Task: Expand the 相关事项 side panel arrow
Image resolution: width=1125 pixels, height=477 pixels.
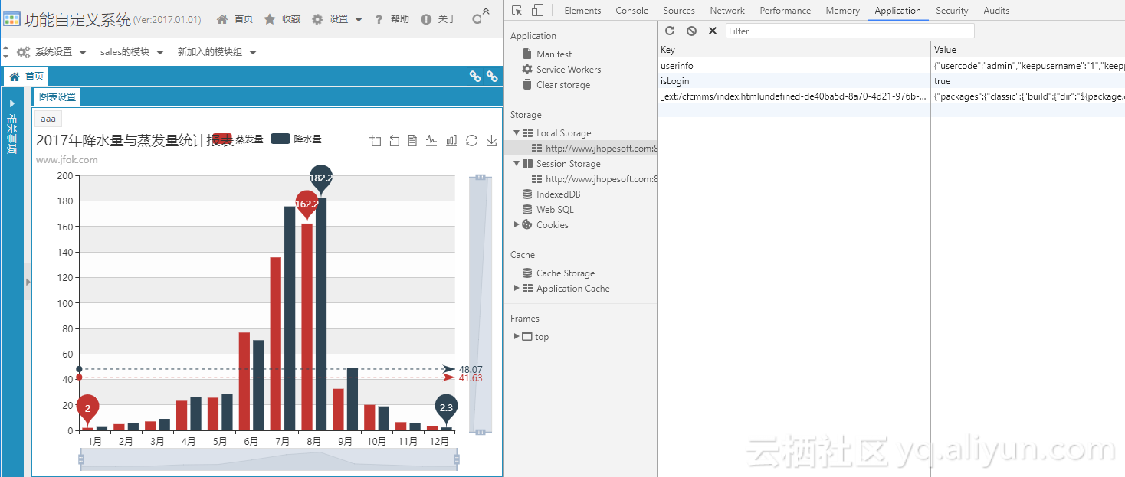Action: [12, 103]
